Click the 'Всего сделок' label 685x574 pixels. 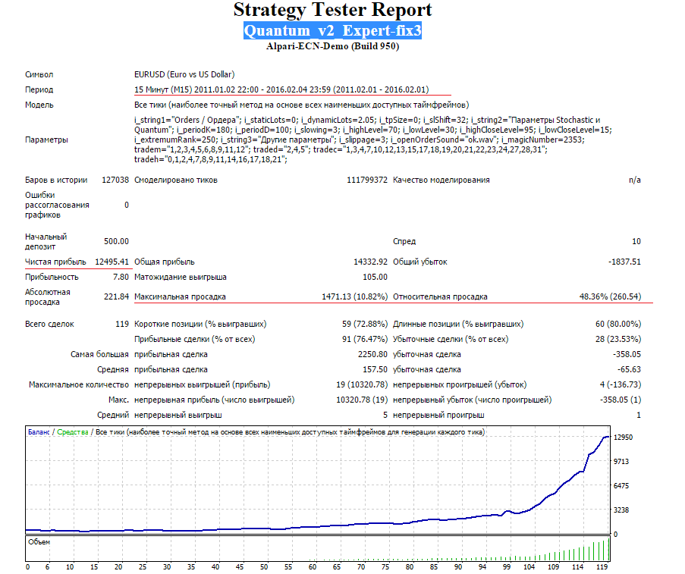(49, 324)
